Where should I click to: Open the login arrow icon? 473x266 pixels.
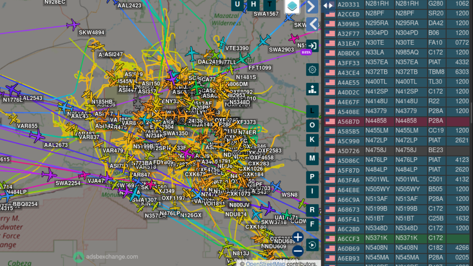coord(312,46)
